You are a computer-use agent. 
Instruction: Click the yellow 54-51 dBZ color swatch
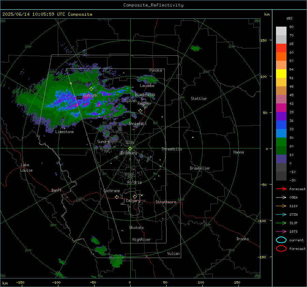click(x=281, y=74)
